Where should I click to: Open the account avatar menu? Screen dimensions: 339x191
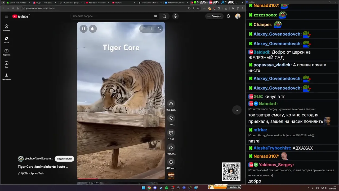click(x=238, y=16)
